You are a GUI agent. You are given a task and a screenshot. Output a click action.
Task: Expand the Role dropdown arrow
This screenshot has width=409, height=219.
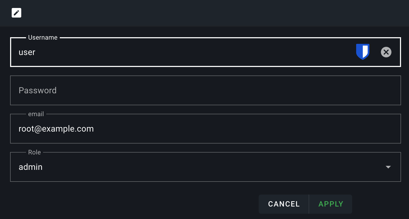(388, 167)
